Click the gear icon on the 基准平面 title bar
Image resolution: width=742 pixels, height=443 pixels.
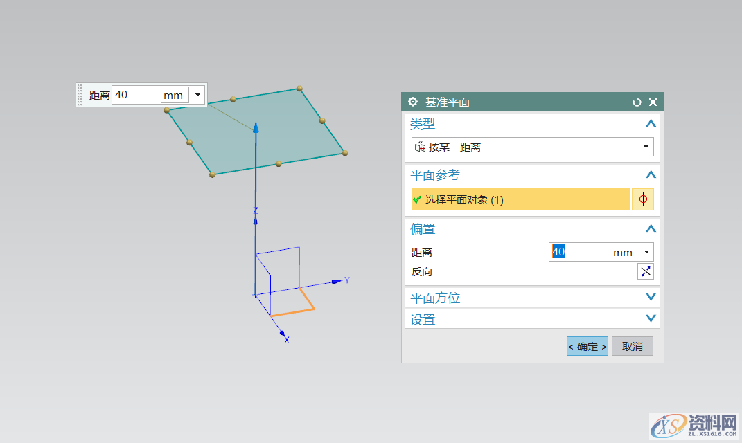coord(412,101)
